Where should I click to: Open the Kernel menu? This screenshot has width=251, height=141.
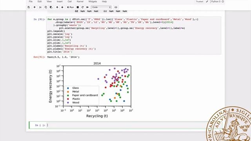point(80,2)
